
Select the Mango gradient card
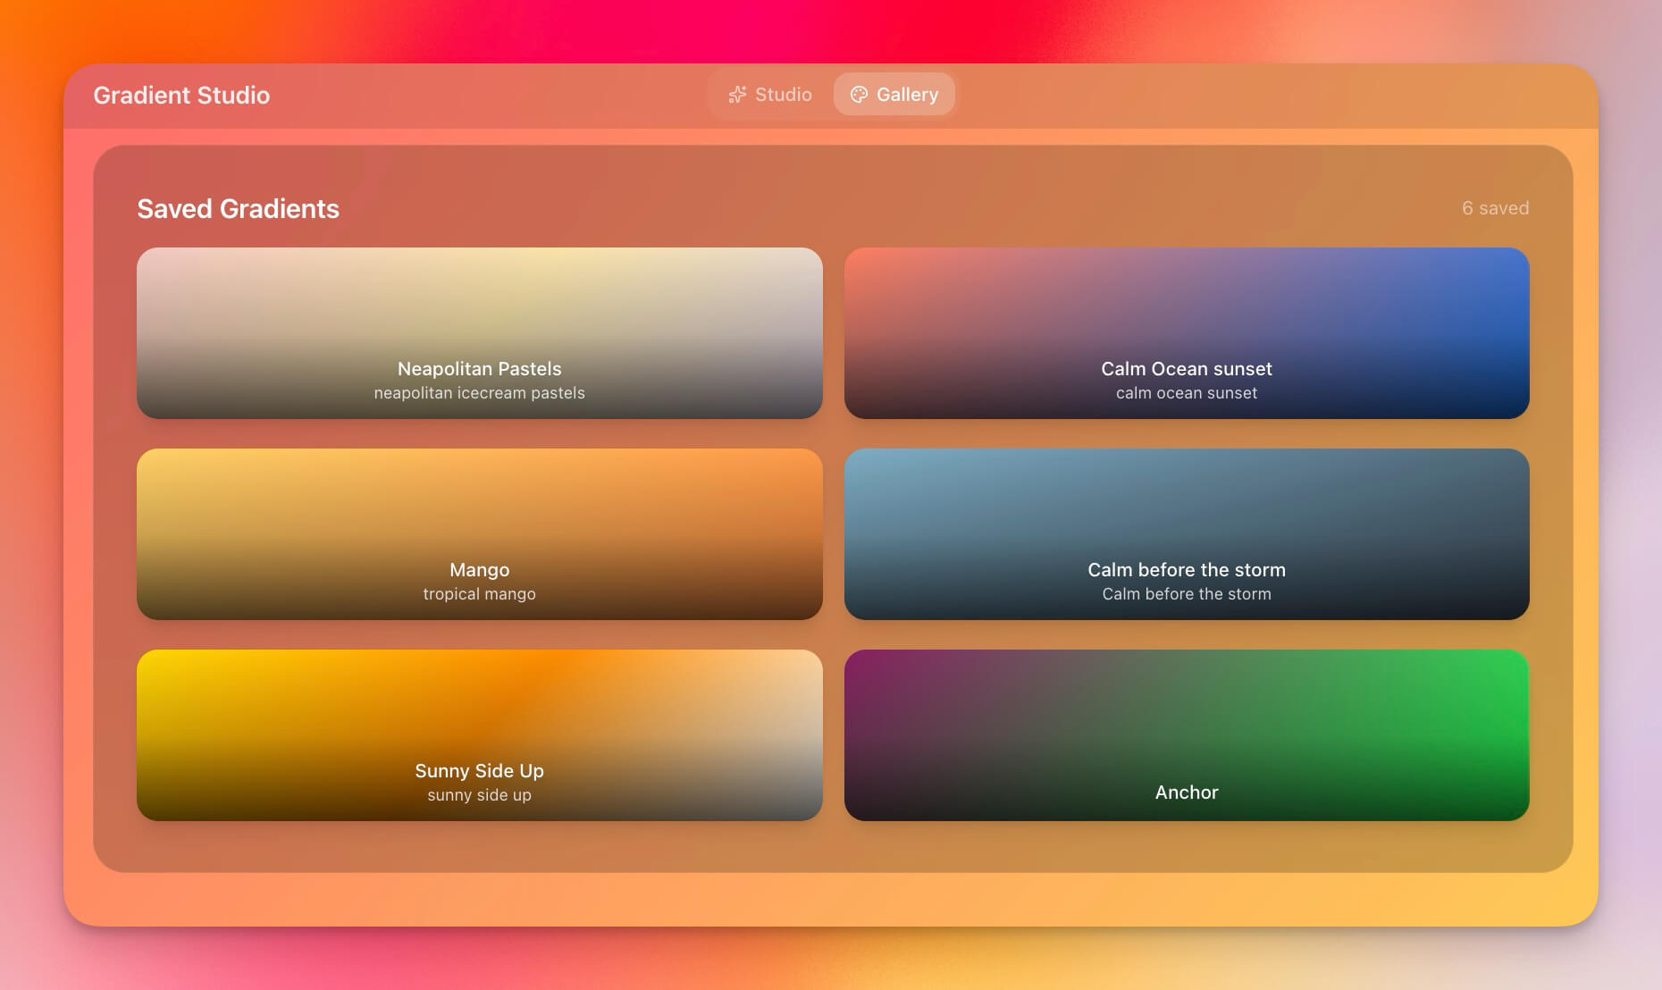point(479,534)
